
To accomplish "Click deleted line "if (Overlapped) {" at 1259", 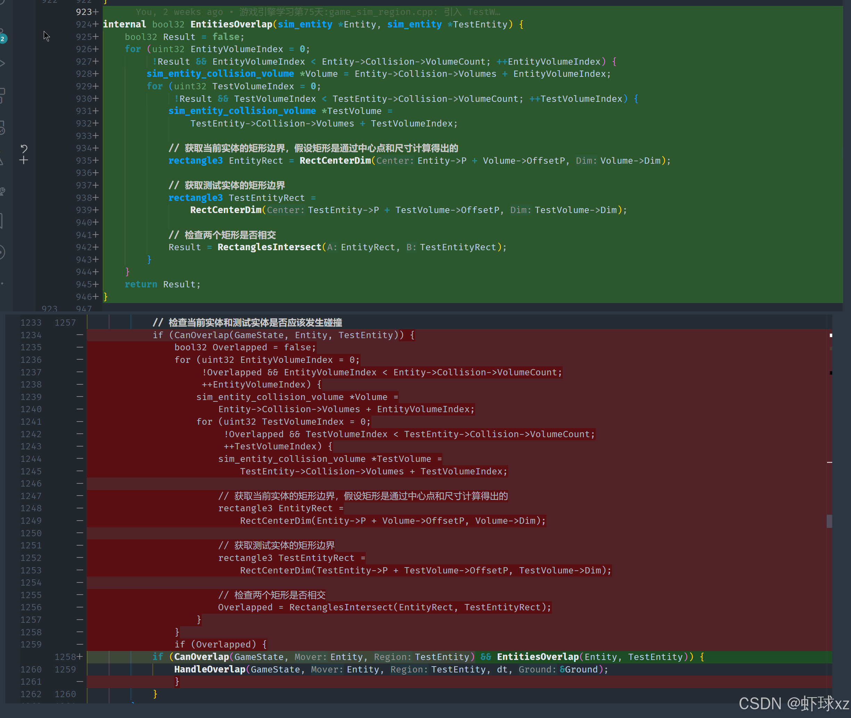I will tap(221, 645).
